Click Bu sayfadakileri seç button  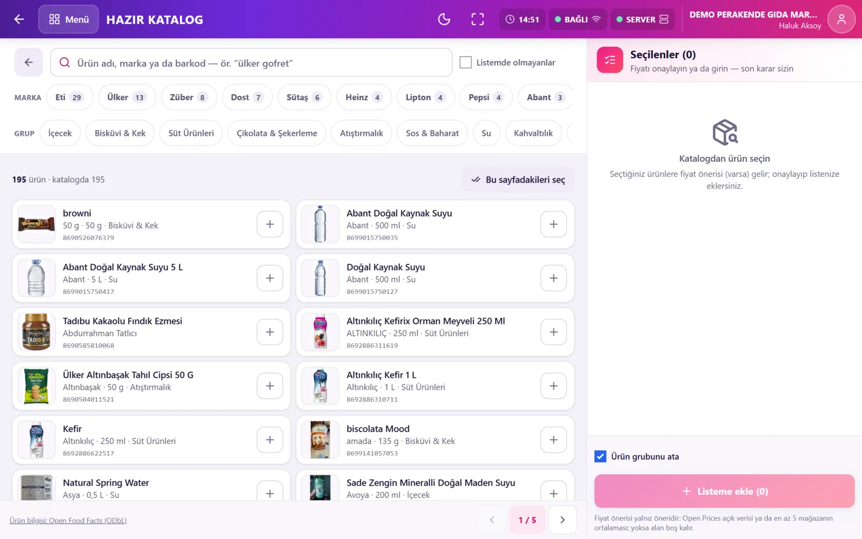518,179
